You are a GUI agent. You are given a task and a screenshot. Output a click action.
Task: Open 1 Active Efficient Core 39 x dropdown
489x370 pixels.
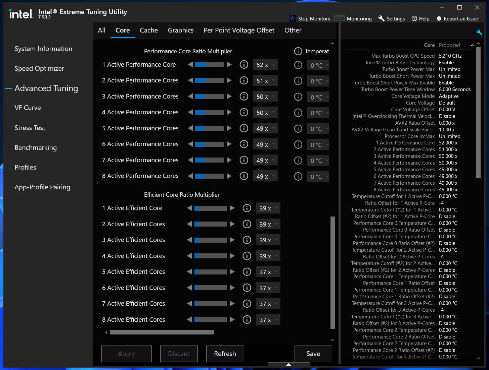268,208
